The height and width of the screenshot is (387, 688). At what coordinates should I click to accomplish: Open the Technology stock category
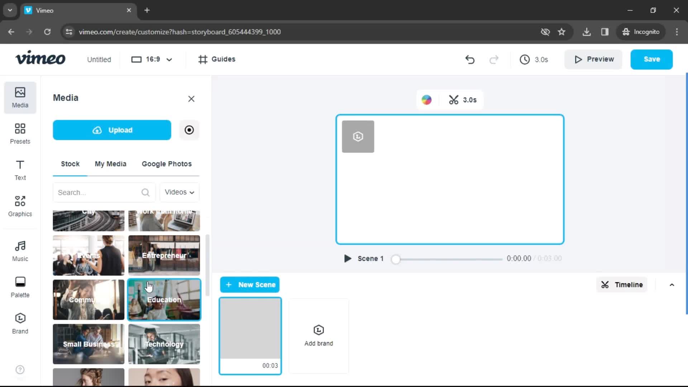click(164, 344)
